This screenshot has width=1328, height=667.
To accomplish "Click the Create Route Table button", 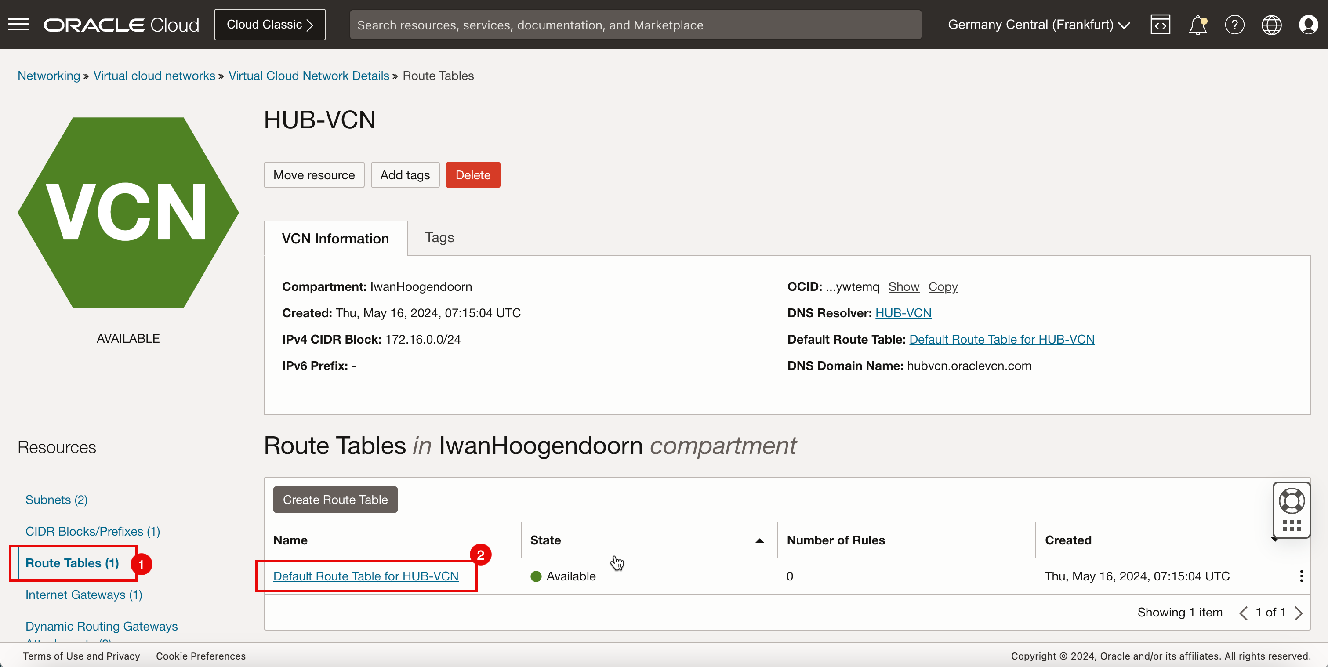I will (x=335, y=500).
